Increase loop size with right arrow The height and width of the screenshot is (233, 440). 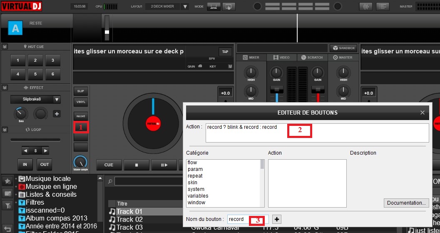coord(45,150)
